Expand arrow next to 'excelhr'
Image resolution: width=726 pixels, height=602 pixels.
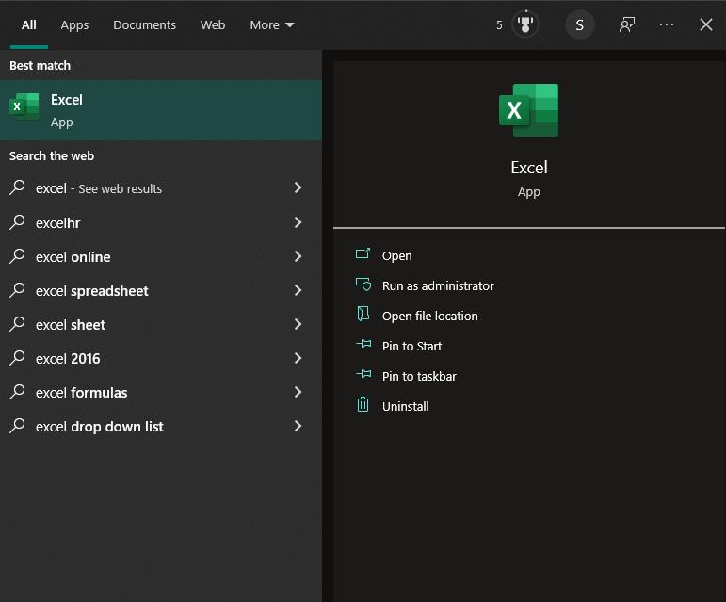298,222
